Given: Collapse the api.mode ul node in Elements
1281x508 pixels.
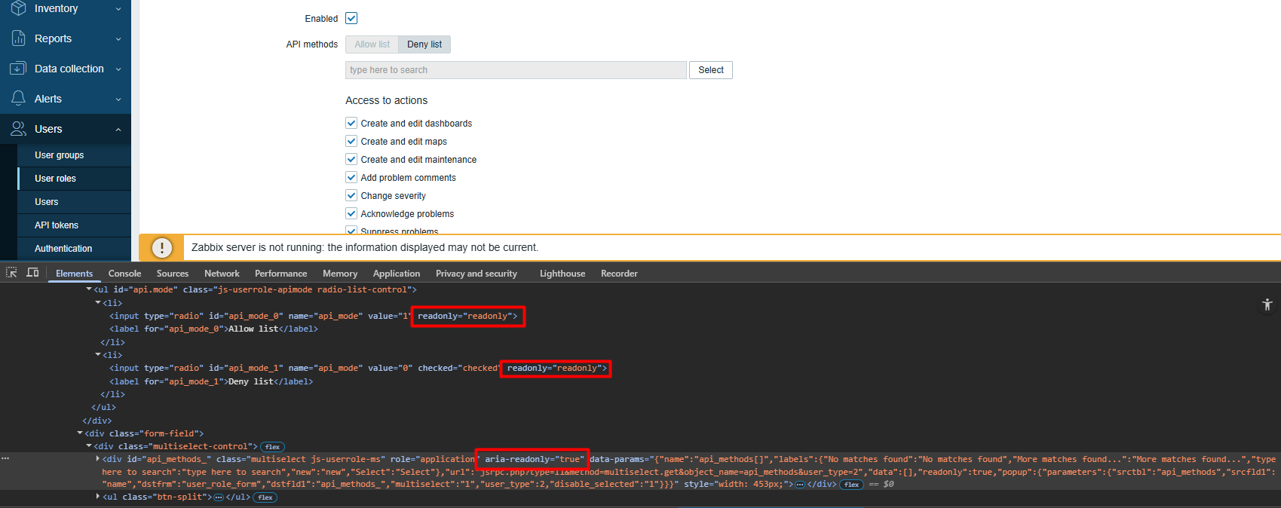Looking at the screenshot, I should [89, 289].
